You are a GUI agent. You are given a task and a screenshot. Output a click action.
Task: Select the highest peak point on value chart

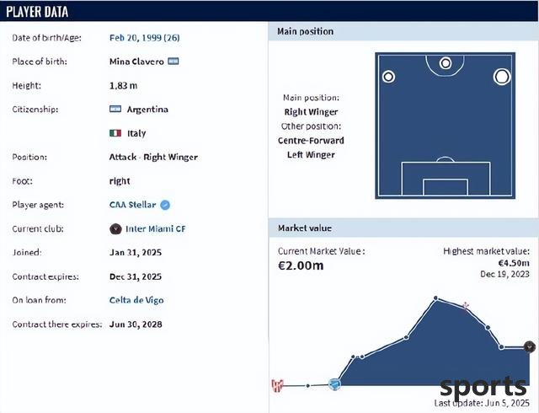tap(436, 298)
